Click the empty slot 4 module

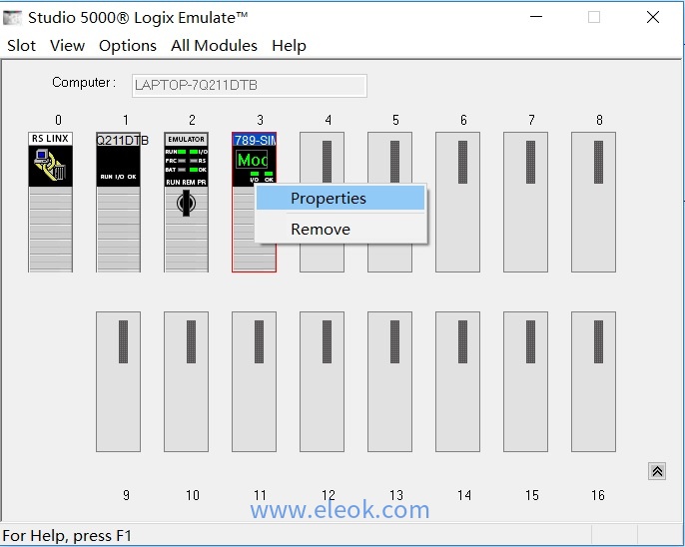(323, 201)
